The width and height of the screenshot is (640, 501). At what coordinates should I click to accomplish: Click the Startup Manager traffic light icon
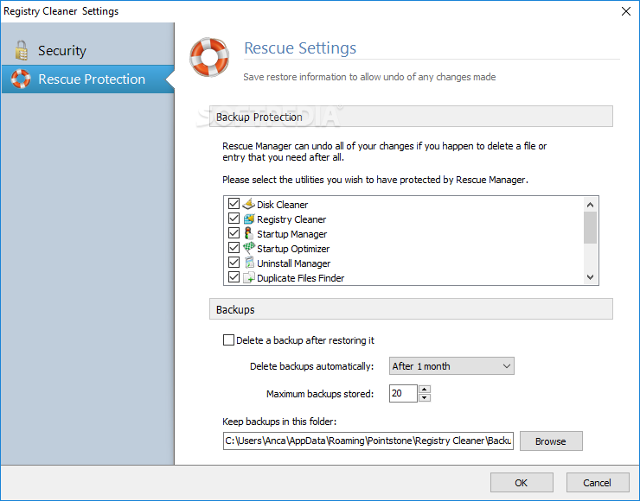pos(248,233)
